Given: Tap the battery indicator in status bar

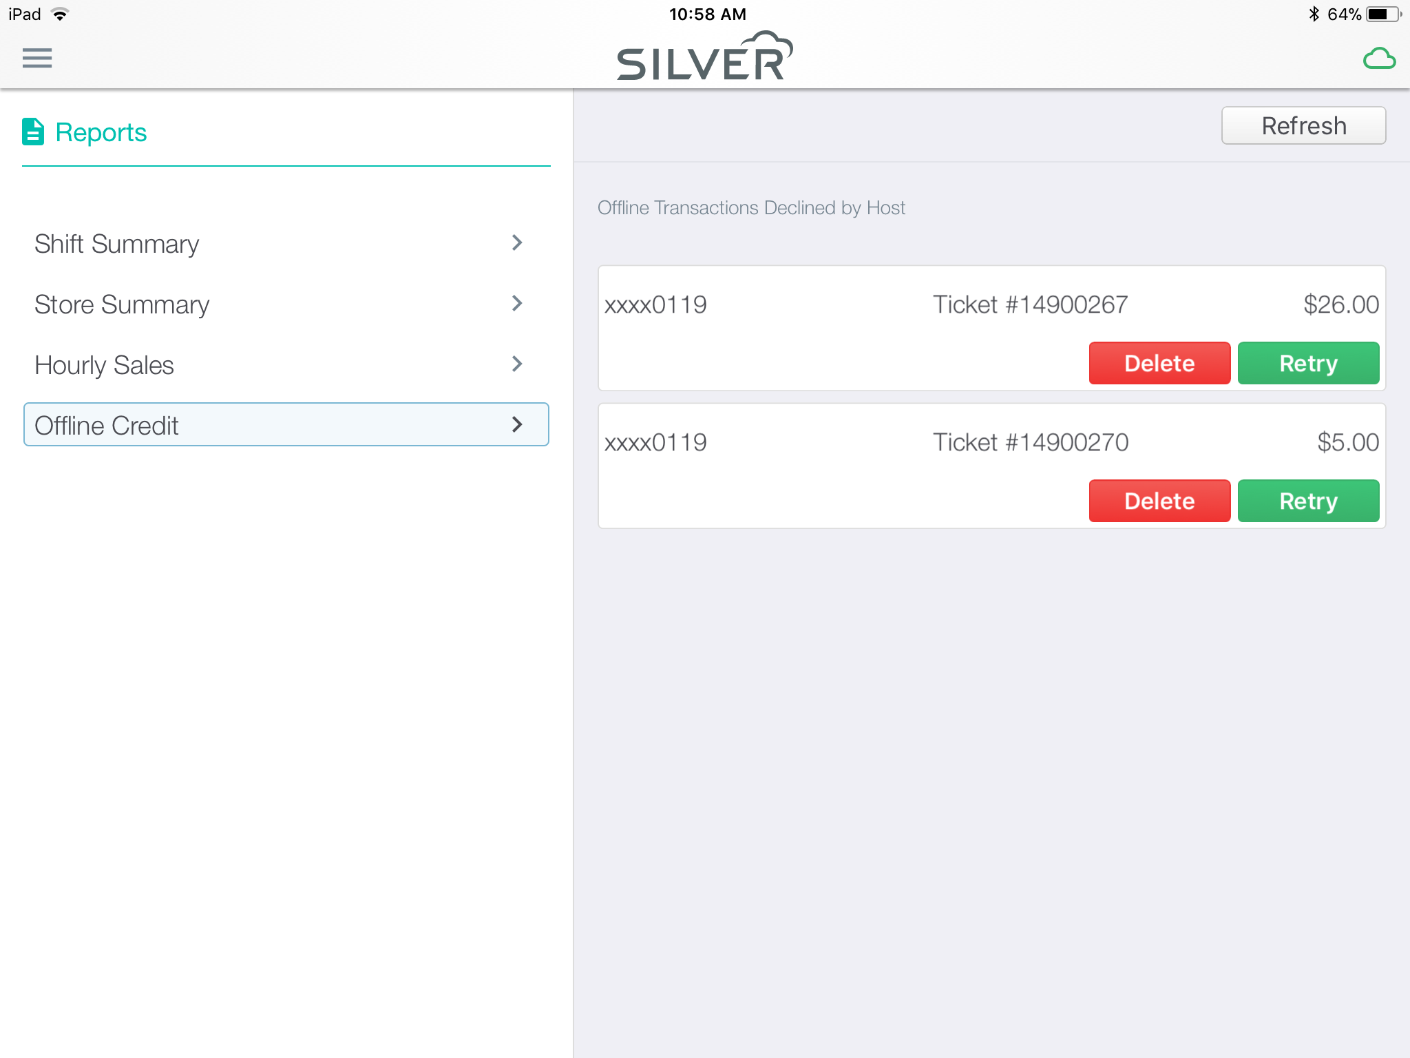Looking at the screenshot, I should pyautogui.click(x=1384, y=14).
